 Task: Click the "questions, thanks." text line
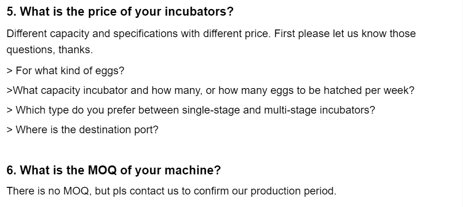click(50, 50)
